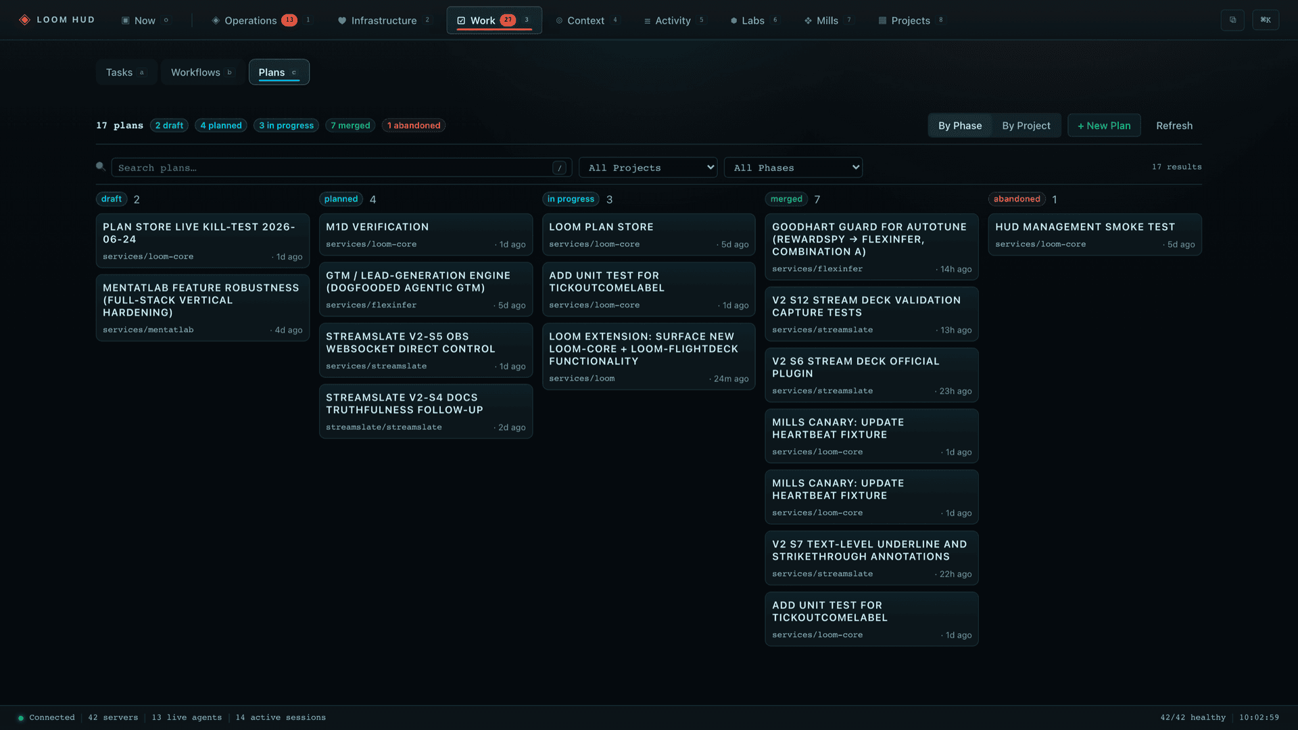Toggle the 3 in progress filter chip
Viewport: 1298px width, 730px height.
[287, 126]
